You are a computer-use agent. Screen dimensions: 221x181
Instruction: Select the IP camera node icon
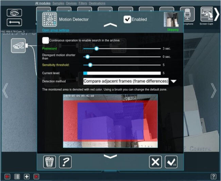pos(18,46)
